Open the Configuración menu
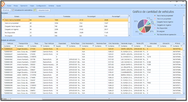This screenshot has height=102, width=188. click(41, 6)
